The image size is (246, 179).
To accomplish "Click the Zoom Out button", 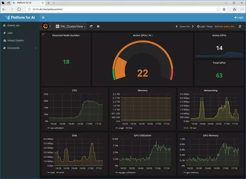I will 185,26.
